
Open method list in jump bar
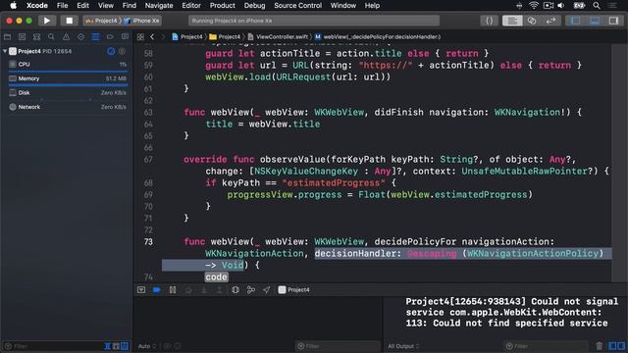pos(377,37)
